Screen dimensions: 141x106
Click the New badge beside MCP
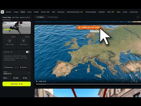113,12
